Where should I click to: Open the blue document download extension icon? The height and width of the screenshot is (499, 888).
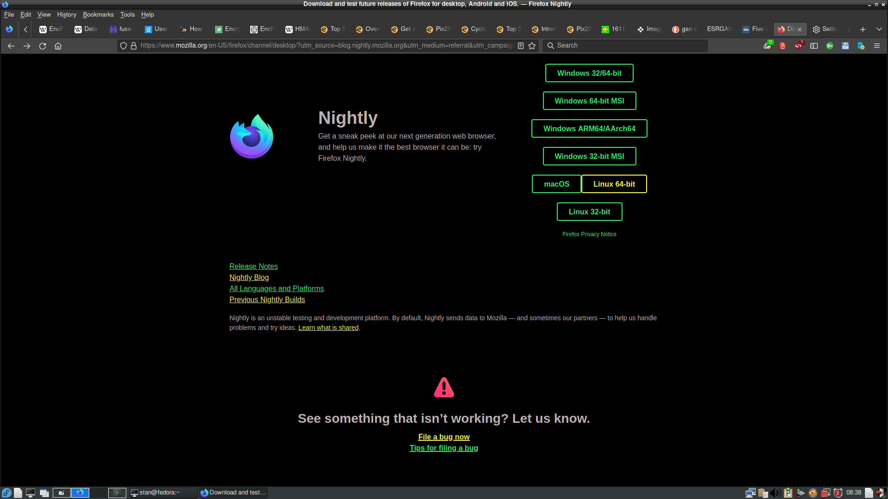click(x=861, y=46)
